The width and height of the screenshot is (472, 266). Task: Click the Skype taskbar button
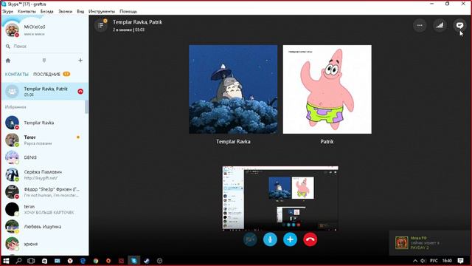point(134,261)
